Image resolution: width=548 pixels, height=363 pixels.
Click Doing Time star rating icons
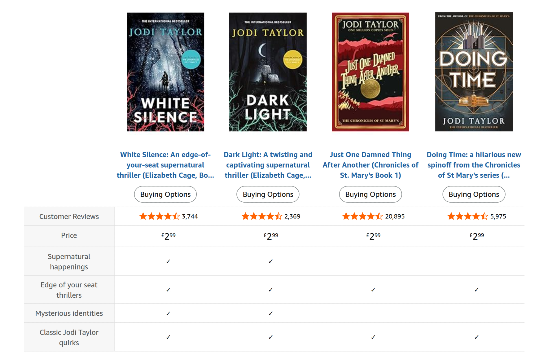click(467, 216)
